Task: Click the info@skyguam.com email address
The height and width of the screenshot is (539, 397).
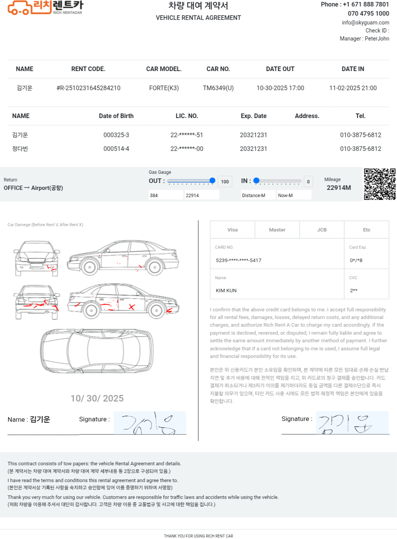Action: [365, 23]
